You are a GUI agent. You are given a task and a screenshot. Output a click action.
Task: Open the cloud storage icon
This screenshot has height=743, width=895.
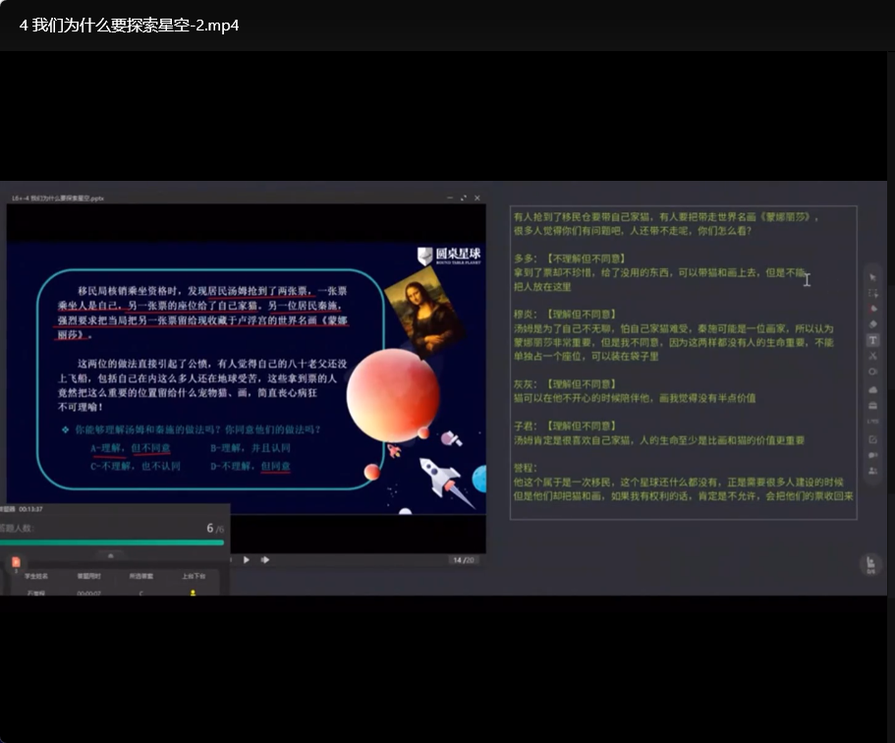coord(872,389)
